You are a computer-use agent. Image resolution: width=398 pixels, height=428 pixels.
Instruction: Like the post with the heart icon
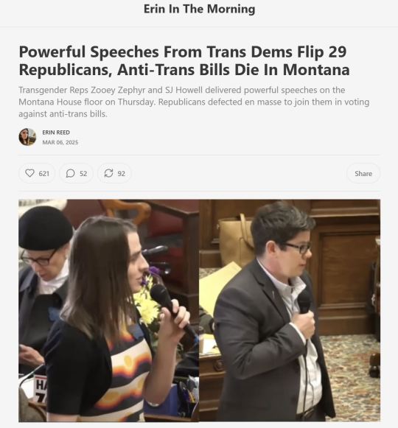(29, 173)
